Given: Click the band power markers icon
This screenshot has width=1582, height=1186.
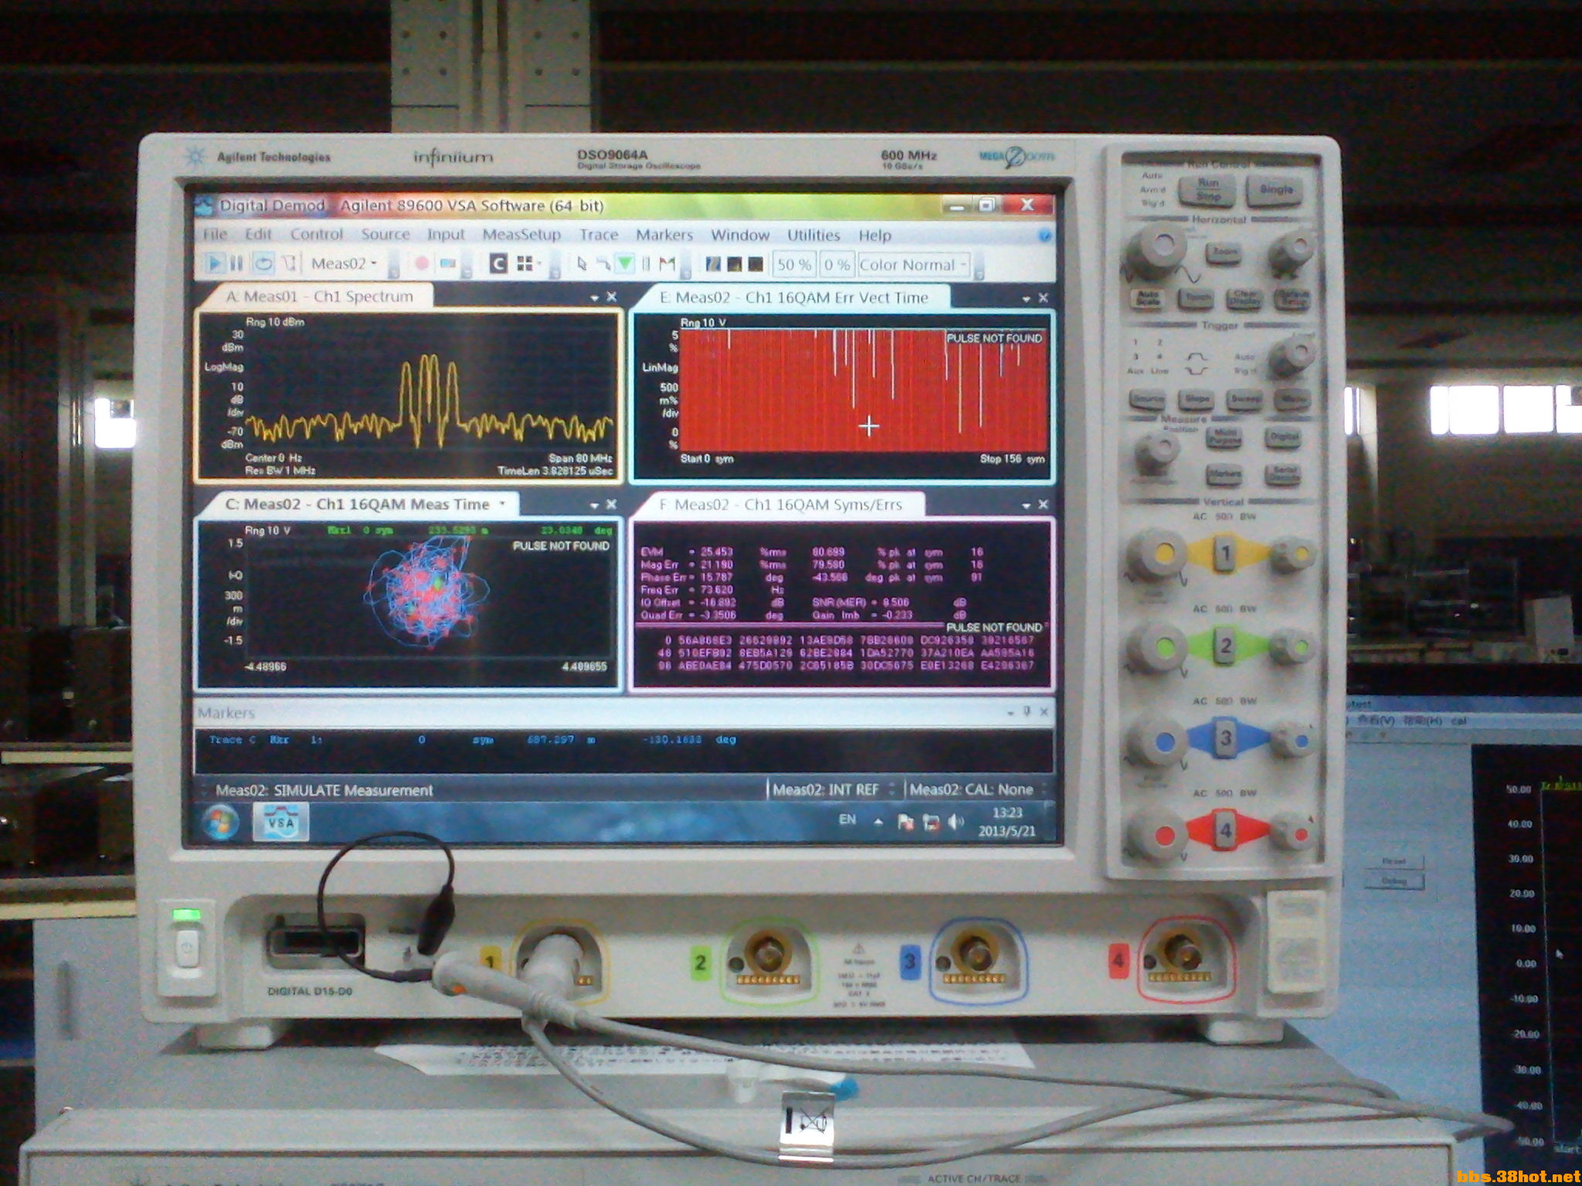Looking at the screenshot, I should 647,264.
